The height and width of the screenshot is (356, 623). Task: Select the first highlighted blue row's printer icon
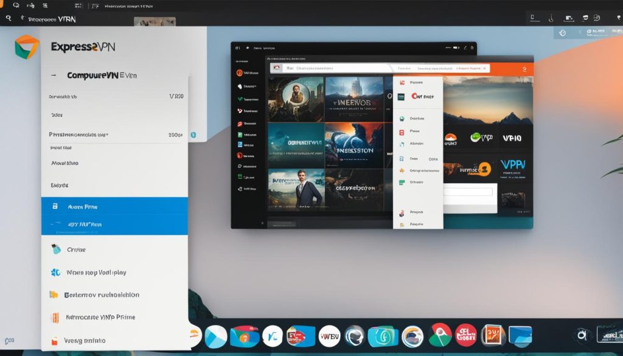(55, 206)
